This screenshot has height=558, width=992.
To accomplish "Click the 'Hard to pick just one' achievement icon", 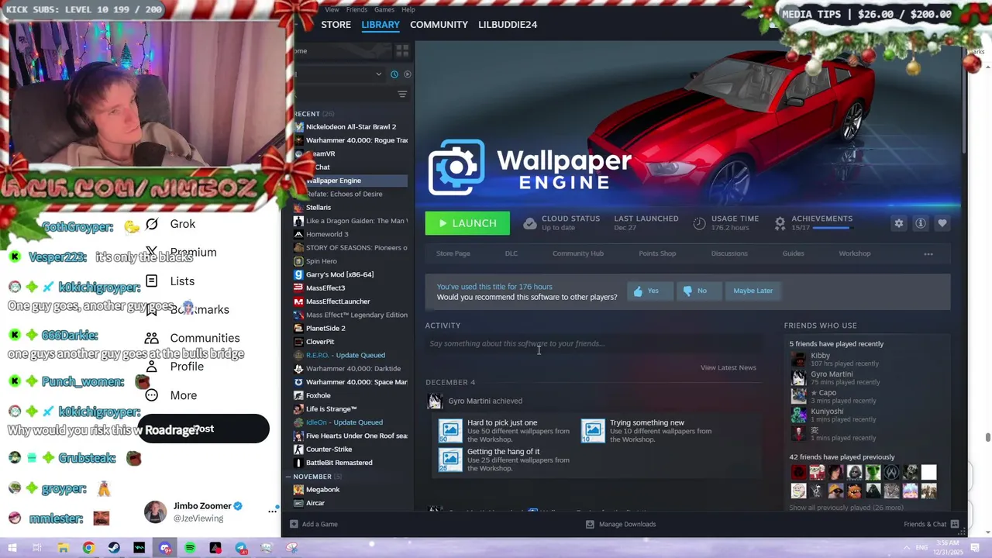I will tap(450, 430).
